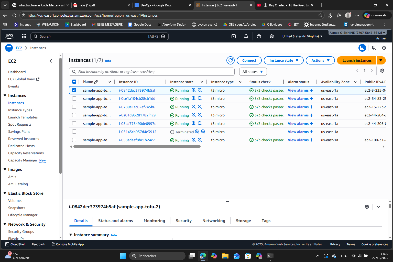Check the checkbox for instance i-0ce1a104cb28cb1dd

pos(74,99)
